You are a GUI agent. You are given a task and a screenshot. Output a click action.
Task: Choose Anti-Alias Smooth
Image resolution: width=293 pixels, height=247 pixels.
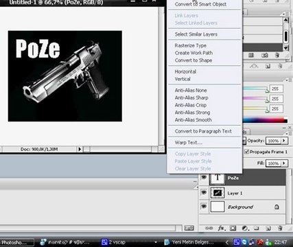coord(194,120)
